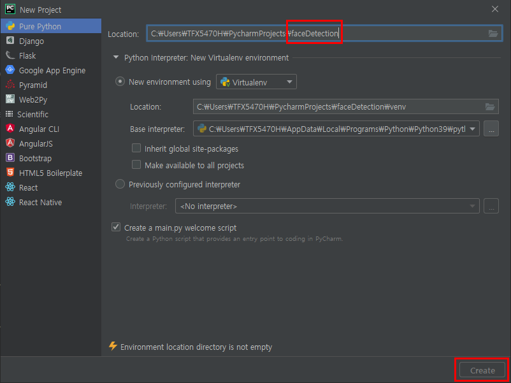The width and height of the screenshot is (511, 383).
Task: Select Previously configured interpreter radio button
Action: pos(120,184)
